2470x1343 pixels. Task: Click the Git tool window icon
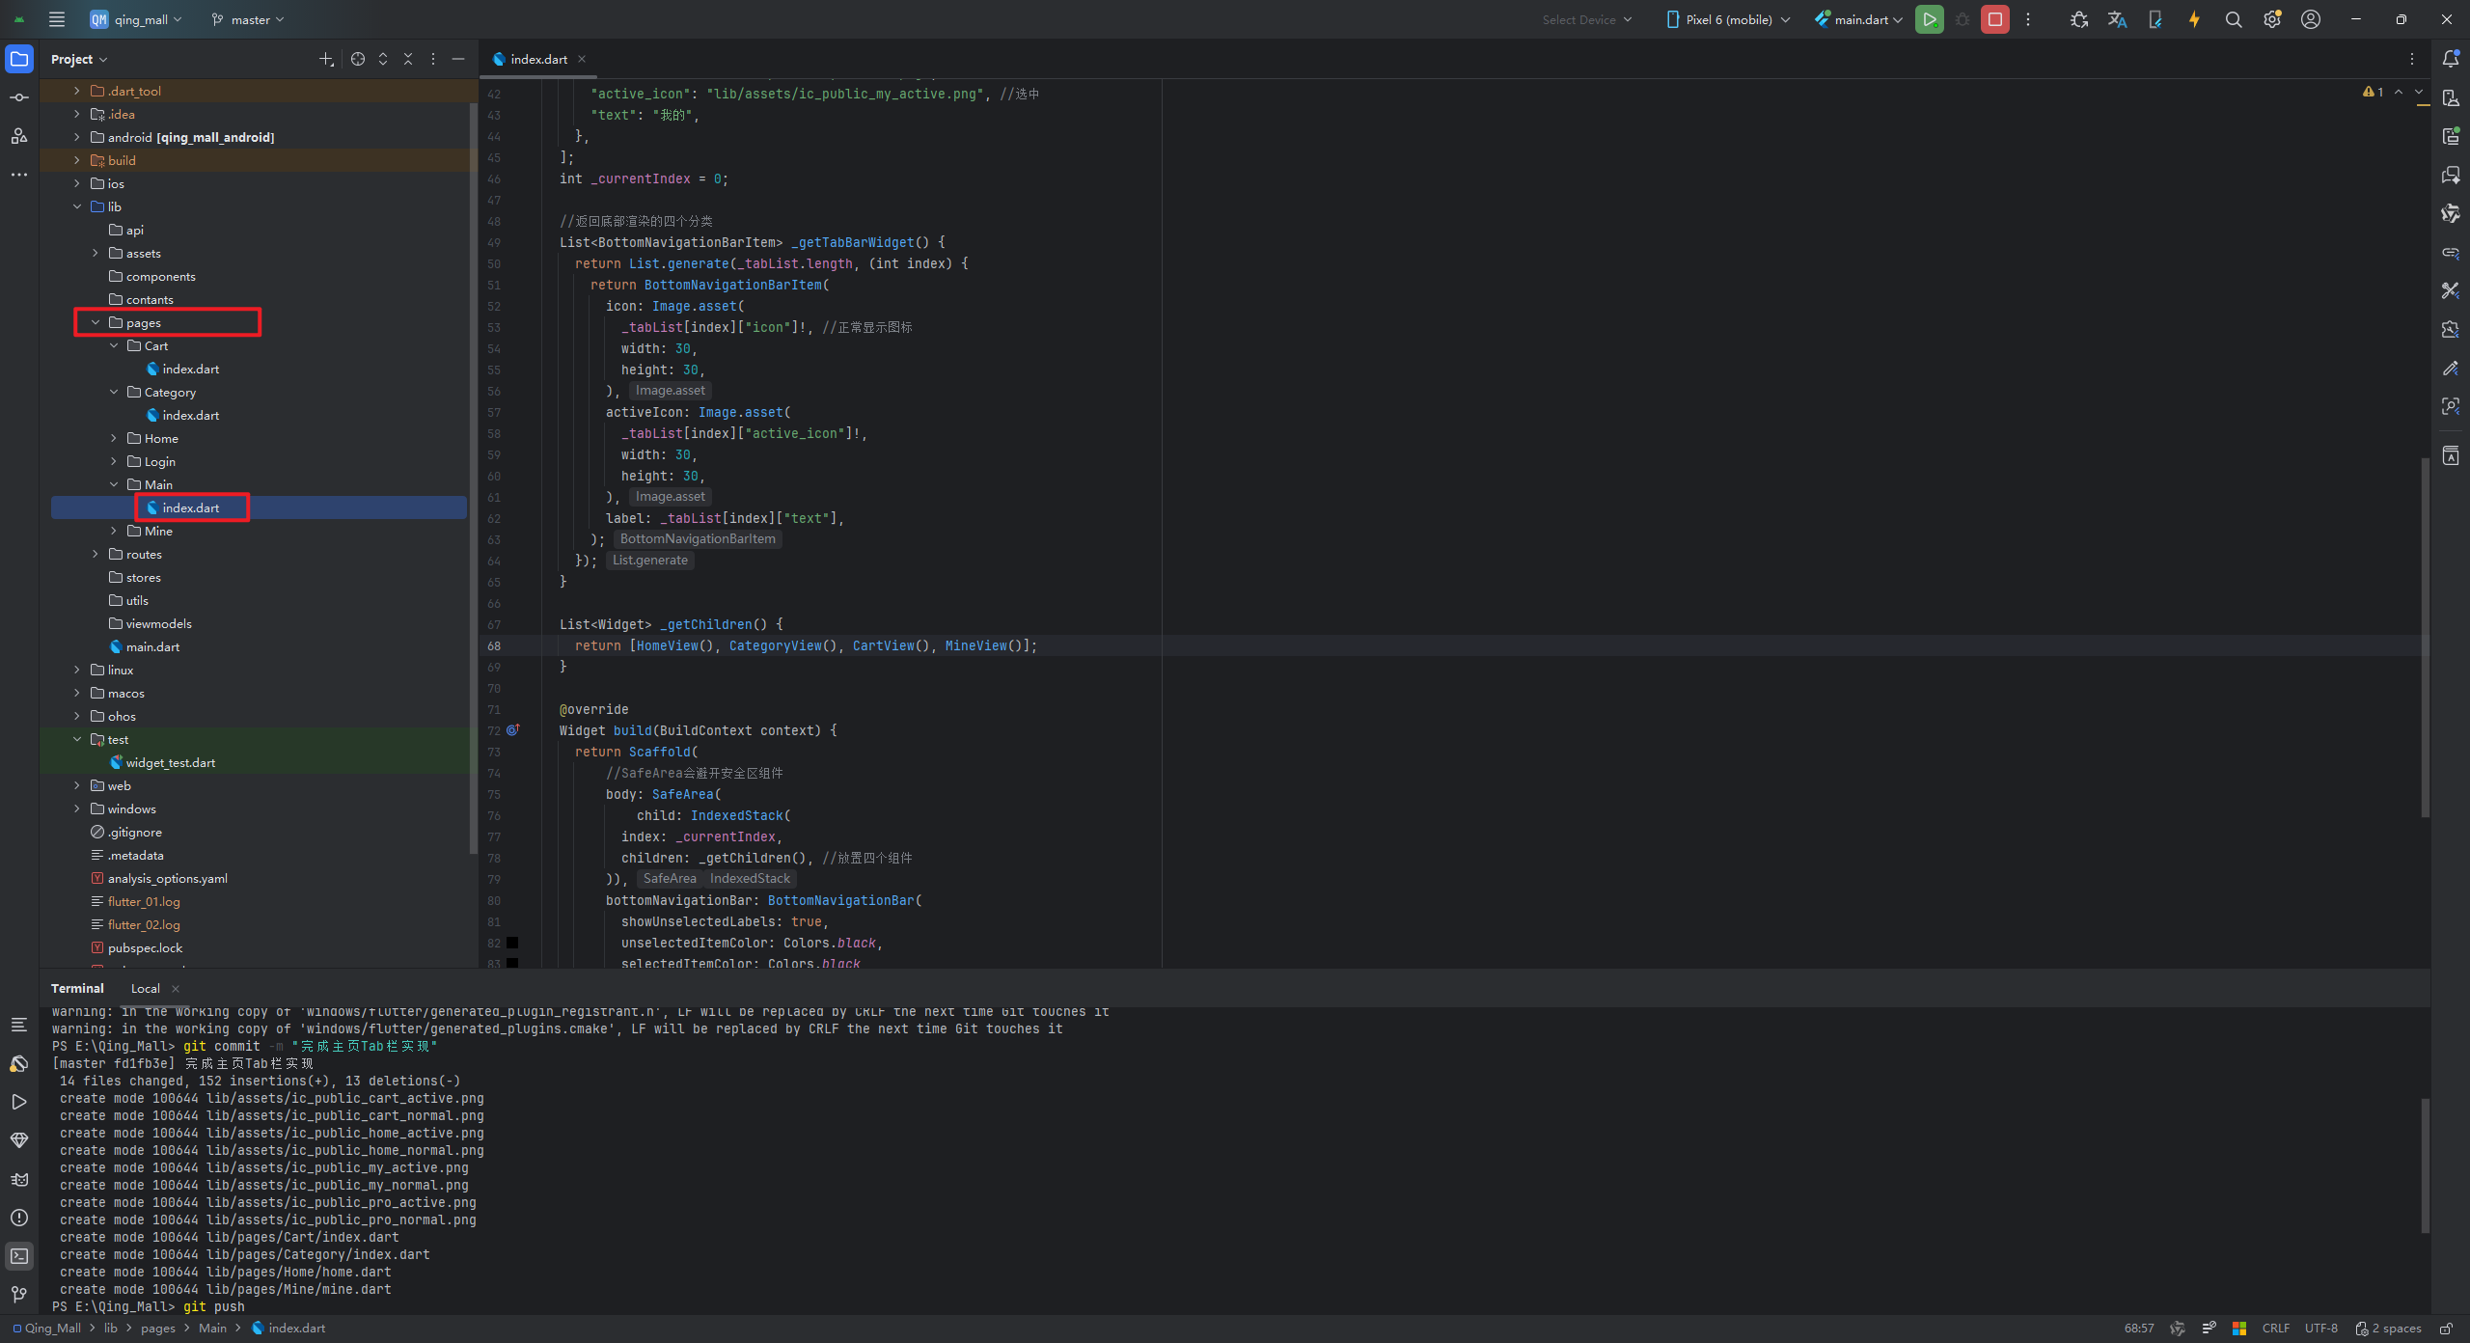coord(19,1294)
